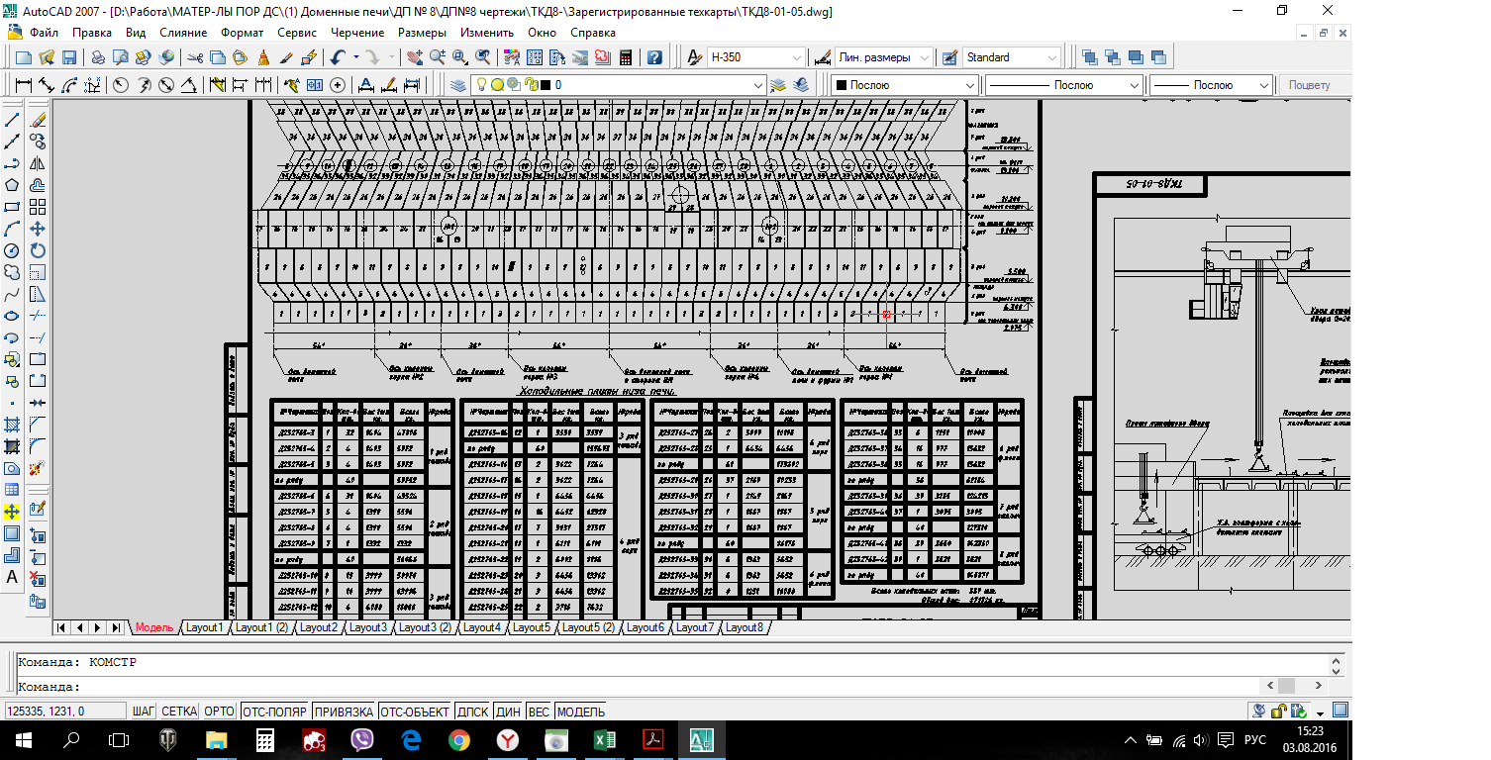Image resolution: width=1491 pixels, height=760 pixels.
Task: Toggle ОРТО orthogonal mode
Action: click(219, 712)
